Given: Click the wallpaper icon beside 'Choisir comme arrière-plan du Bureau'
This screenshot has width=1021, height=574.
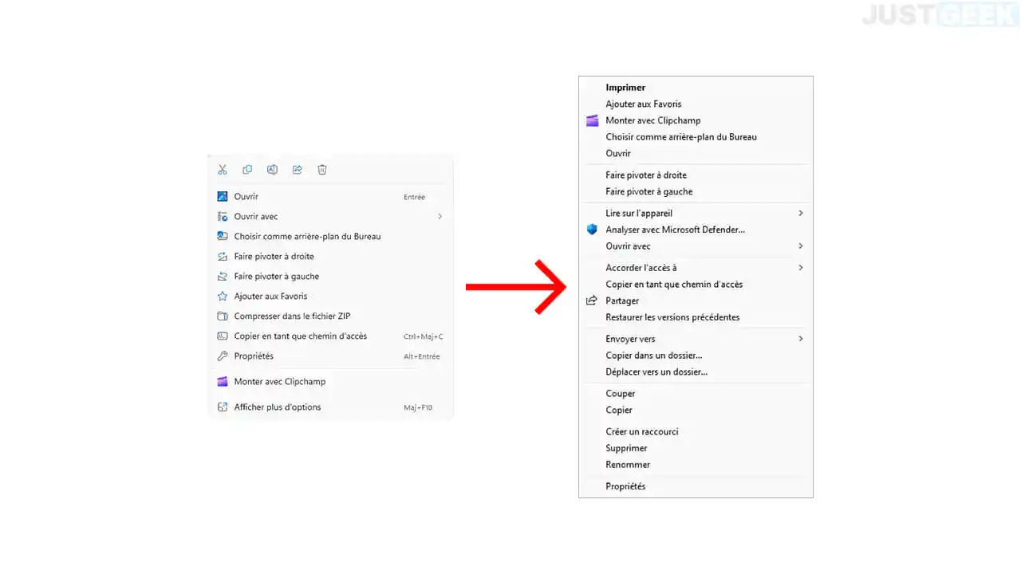Looking at the screenshot, I should coord(223,236).
